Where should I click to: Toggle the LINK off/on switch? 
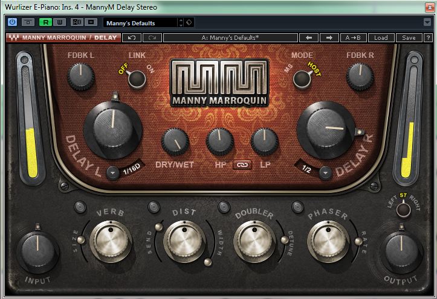pos(137,78)
